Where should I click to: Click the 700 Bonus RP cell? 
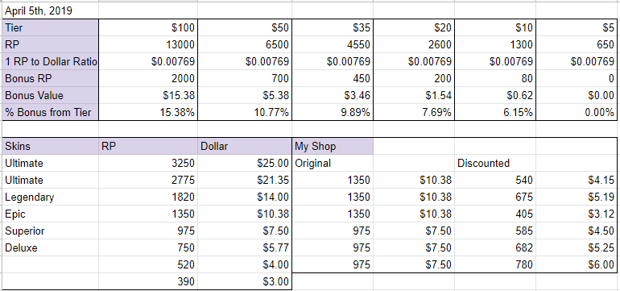(x=245, y=78)
